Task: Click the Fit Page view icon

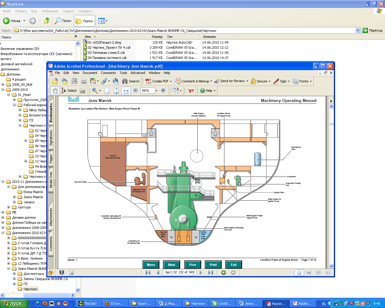Action: pyautogui.click(x=116, y=91)
